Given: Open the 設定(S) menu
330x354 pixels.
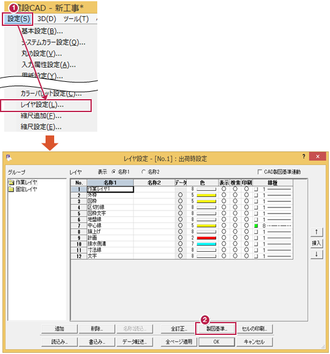Looking at the screenshot, I should 18,19.
